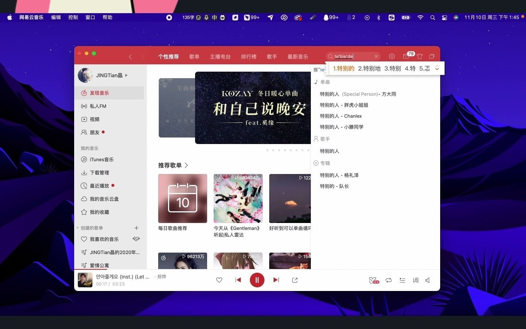The width and height of the screenshot is (526, 329).
Task: Start heartbeat mode beside 我喜欢的音乐
Action: coord(136,239)
